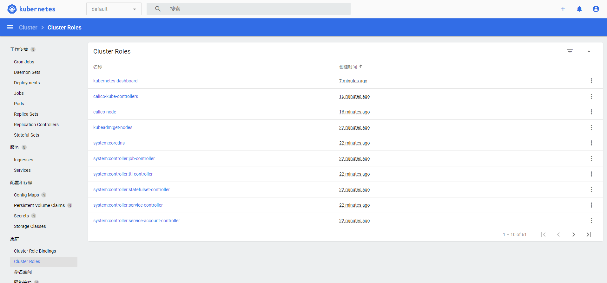Open system:controller:statefulset-controller role
The width and height of the screenshot is (607, 283).
[132, 190]
